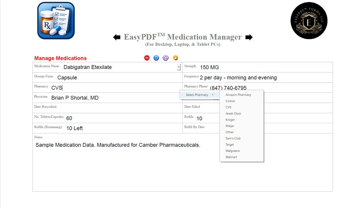Click the orange user icon

tap(175, 58)
